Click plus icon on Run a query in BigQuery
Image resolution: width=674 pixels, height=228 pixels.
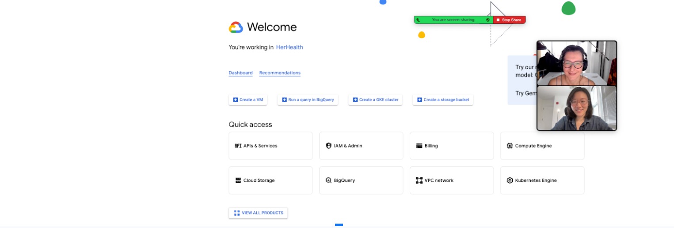tap(284, 100)
